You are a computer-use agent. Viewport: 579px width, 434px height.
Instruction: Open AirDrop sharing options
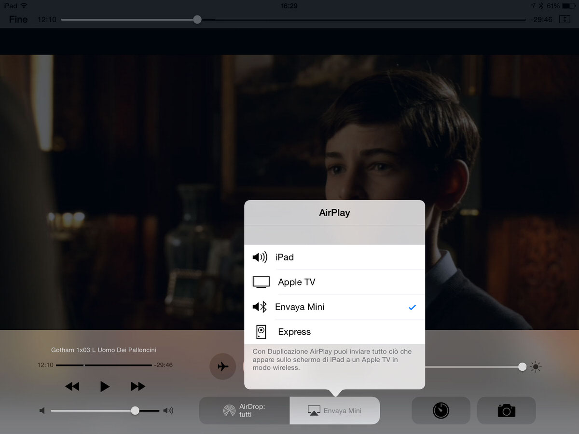pyautogui.click(x=245, y=410)
